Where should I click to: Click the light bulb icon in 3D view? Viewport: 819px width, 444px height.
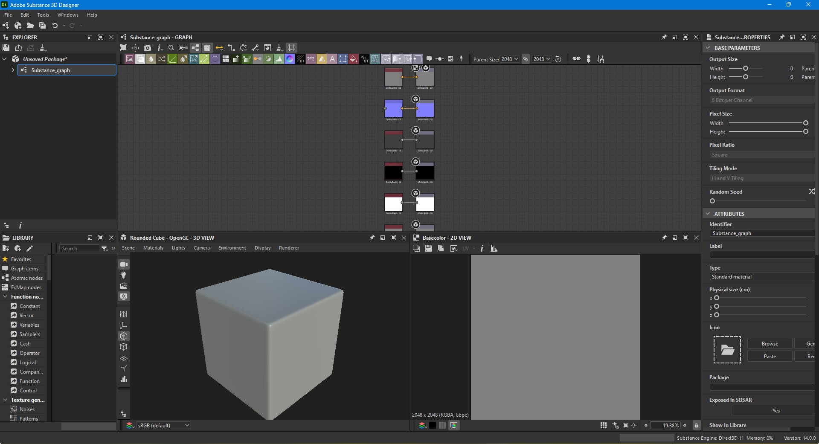coord(124,275)
